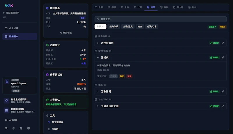Filter by 功法/幻术
This screenshot has width=233, height=134.
click(x=151, y=26)
